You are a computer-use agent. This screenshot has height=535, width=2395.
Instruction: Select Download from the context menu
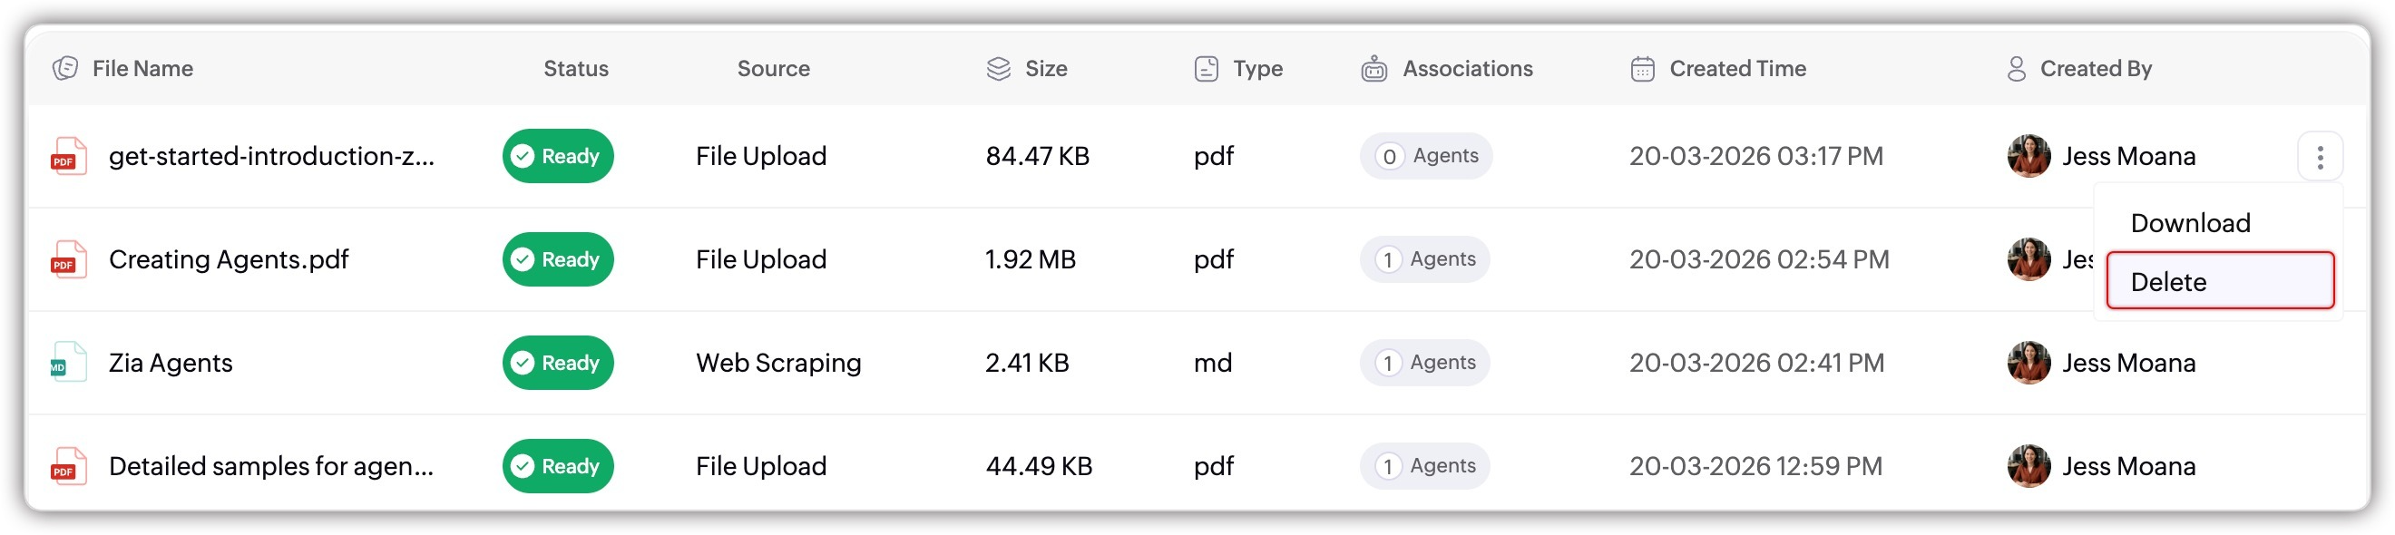2190,223
